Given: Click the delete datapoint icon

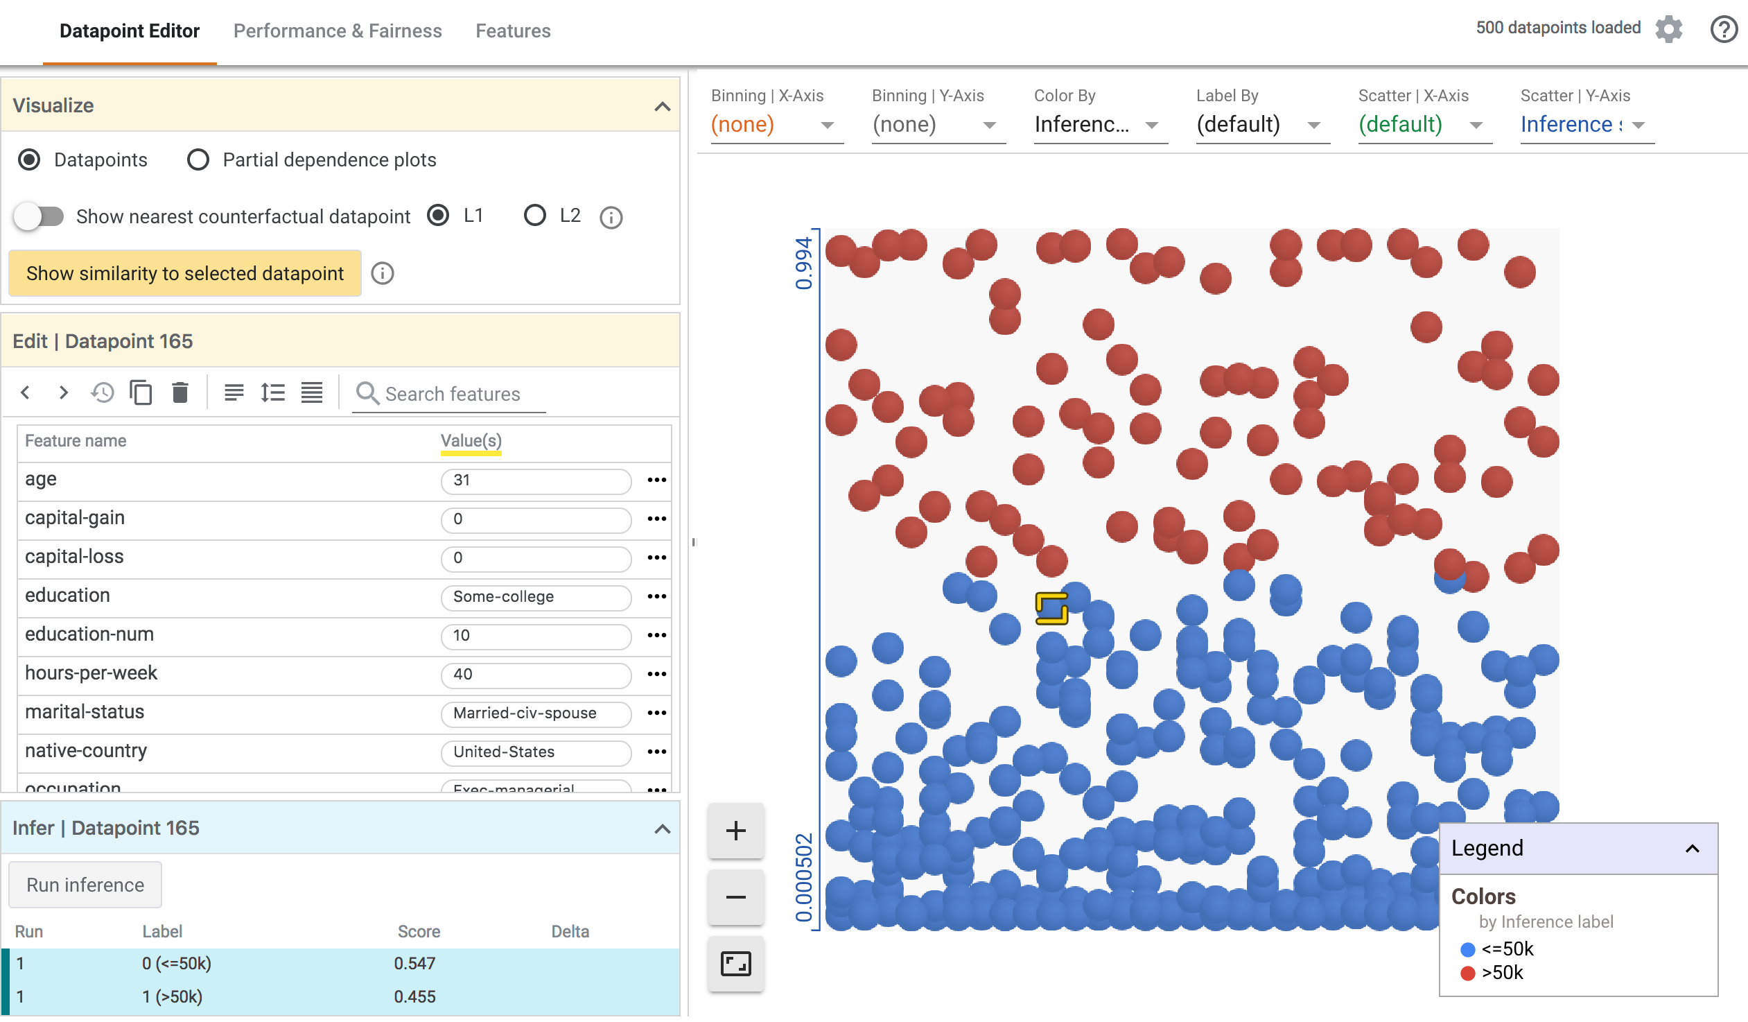Looking at the screenshot, I should (179, 393).
